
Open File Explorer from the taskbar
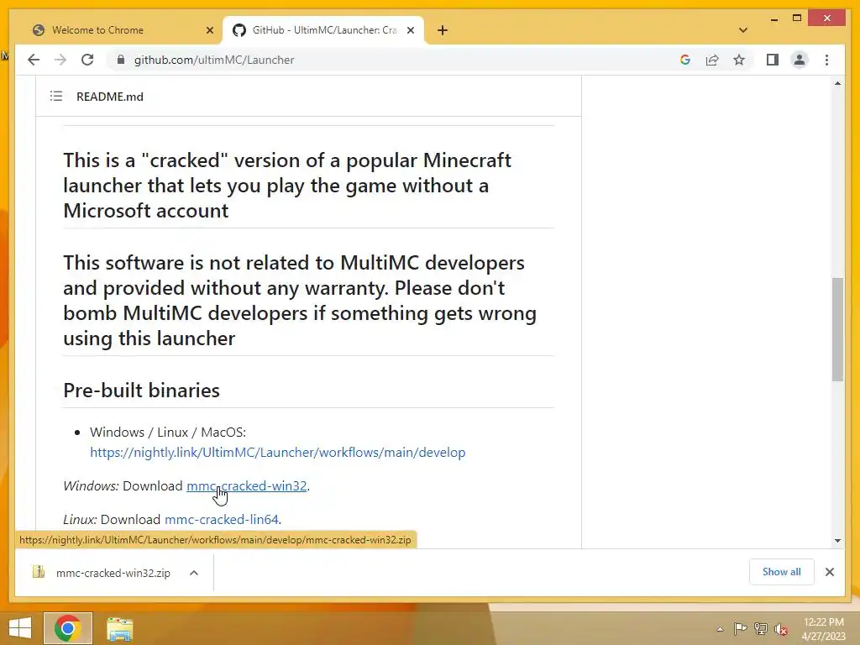(x=119, y=628)
